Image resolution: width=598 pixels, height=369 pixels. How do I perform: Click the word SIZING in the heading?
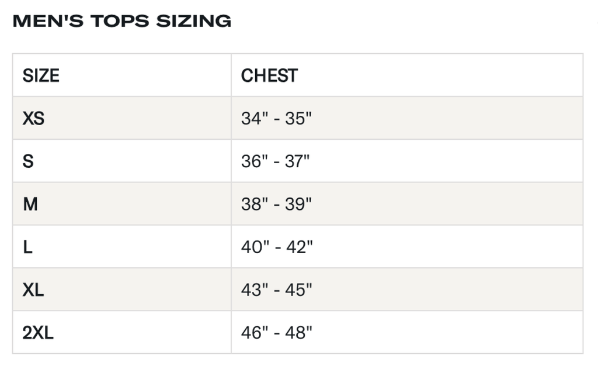tap(193, 22)
